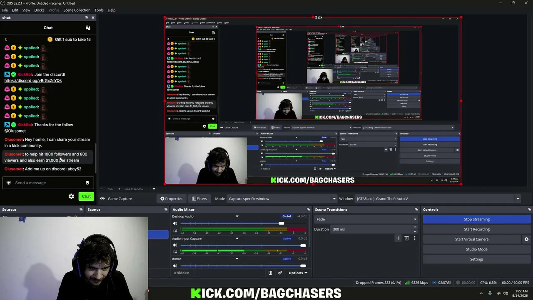This screenshot has height=300, width=533.
Task: Open the discord.gg invite link in chat
Action: (33, 80)
